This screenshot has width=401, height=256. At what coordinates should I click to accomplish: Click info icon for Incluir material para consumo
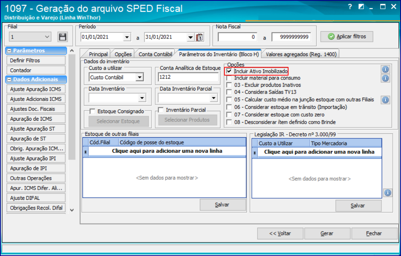click(385, 78)
